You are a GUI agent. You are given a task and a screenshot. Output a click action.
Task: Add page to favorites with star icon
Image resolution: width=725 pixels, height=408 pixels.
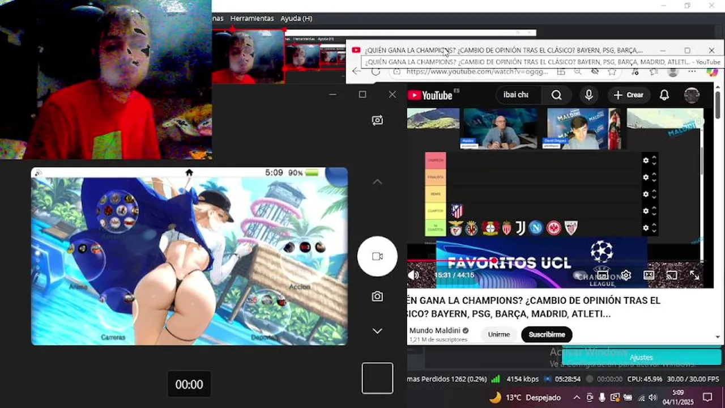[612, 72]
